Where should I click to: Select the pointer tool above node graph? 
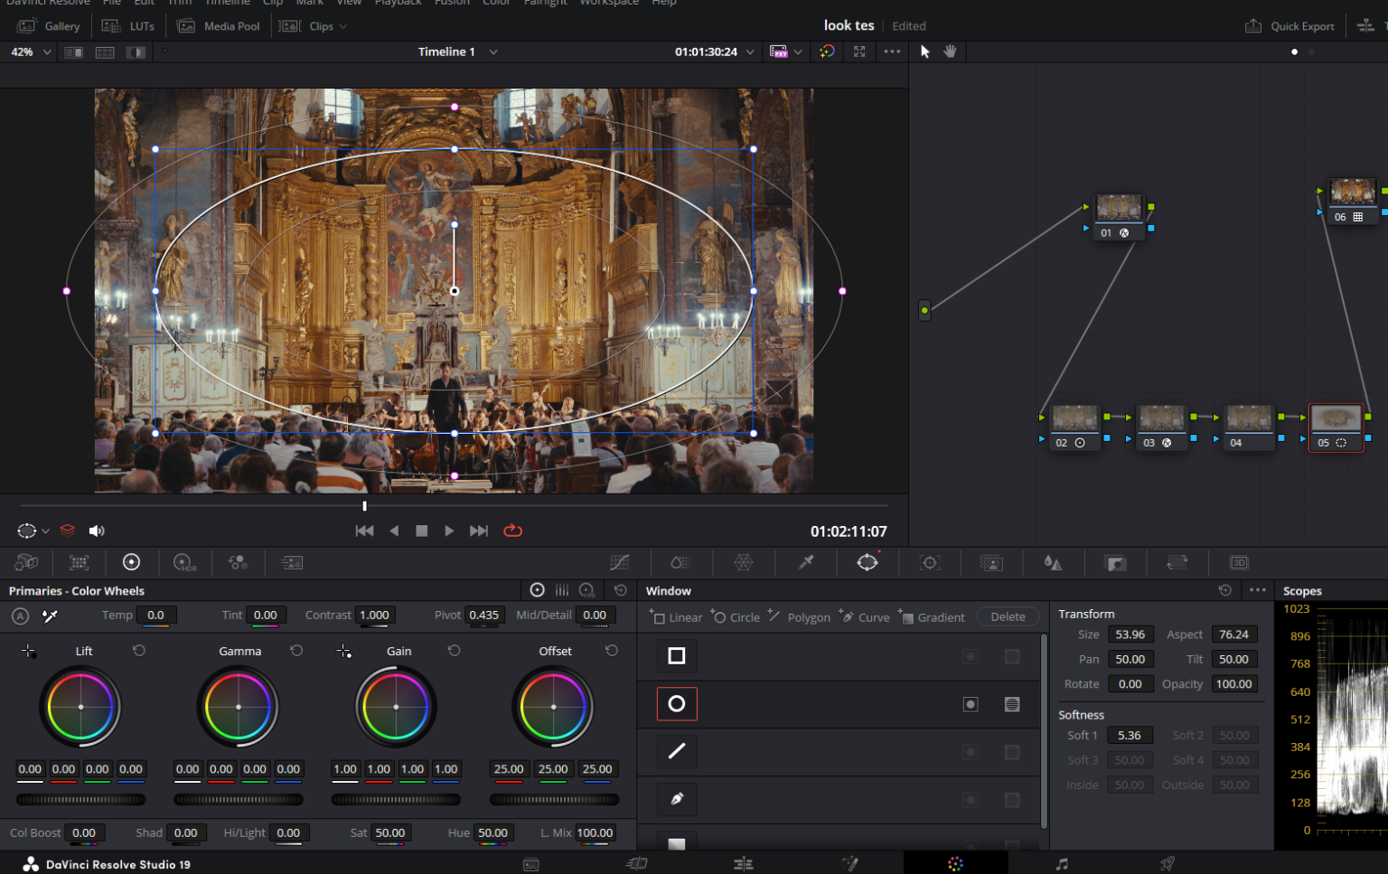(x=924, y=52)
